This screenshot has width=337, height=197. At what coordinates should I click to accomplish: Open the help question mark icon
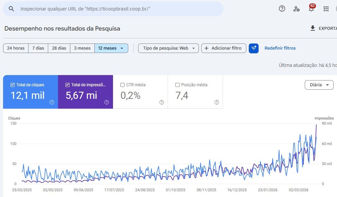tap(282, 9)
